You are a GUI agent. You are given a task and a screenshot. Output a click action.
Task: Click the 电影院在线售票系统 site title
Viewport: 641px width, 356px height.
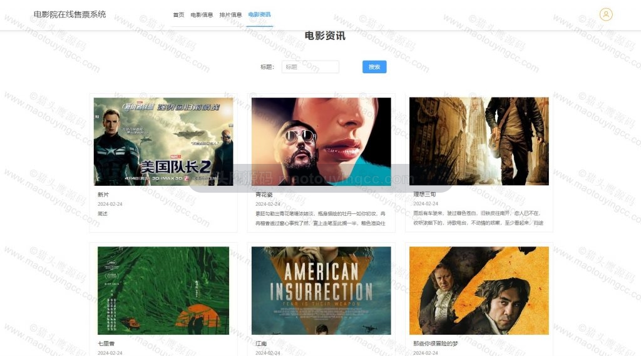pos(69,14)
